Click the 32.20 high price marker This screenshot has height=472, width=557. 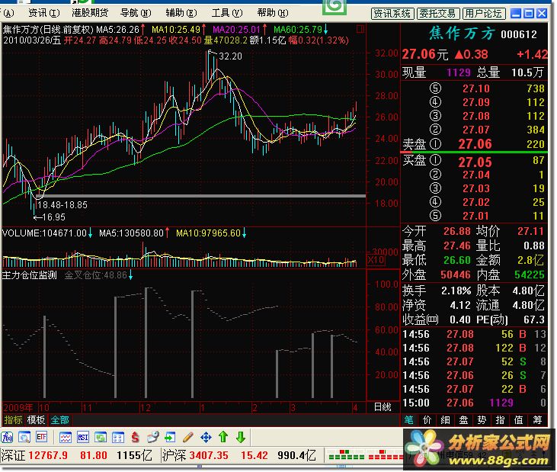[230, 56]
